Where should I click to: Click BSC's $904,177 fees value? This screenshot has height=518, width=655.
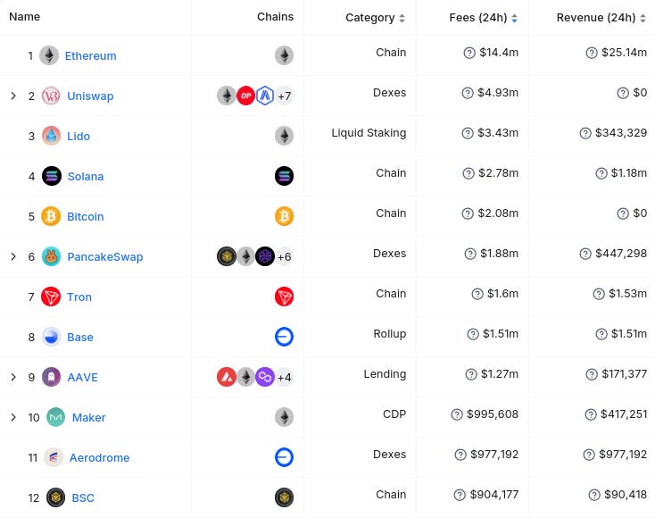494,495
